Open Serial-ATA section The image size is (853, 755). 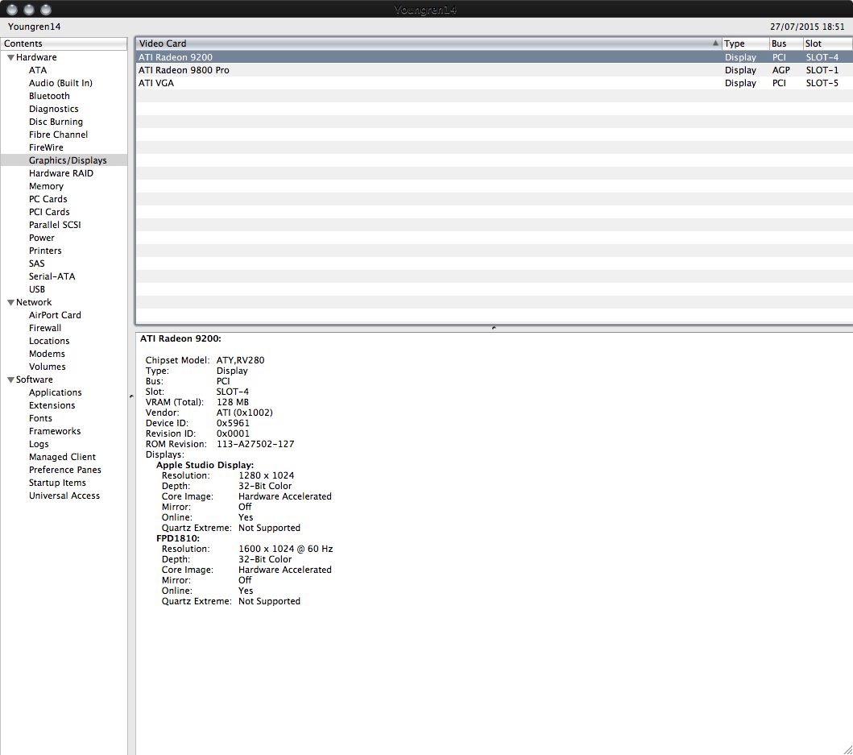coord(52,276)
